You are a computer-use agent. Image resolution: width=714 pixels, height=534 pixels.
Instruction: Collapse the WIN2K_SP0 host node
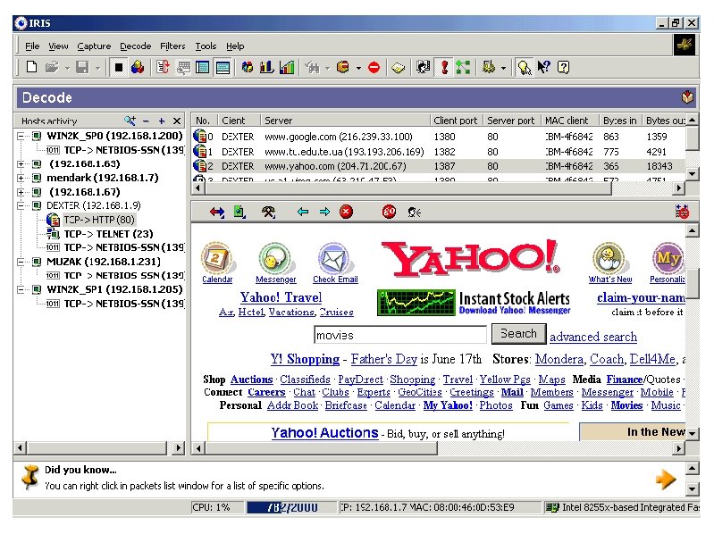click(x=21, y=136)
